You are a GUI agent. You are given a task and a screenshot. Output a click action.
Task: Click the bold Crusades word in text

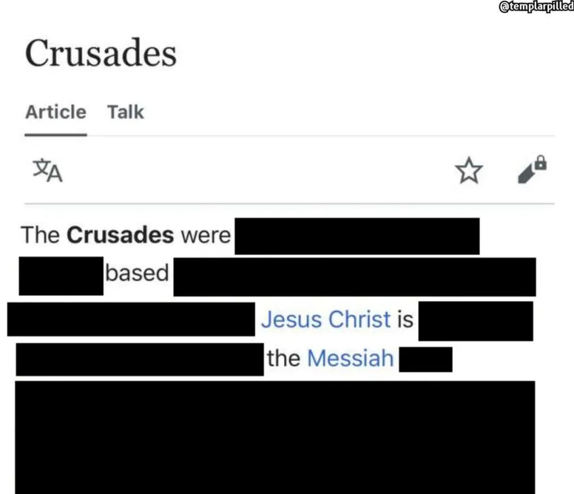click(120, 235)
